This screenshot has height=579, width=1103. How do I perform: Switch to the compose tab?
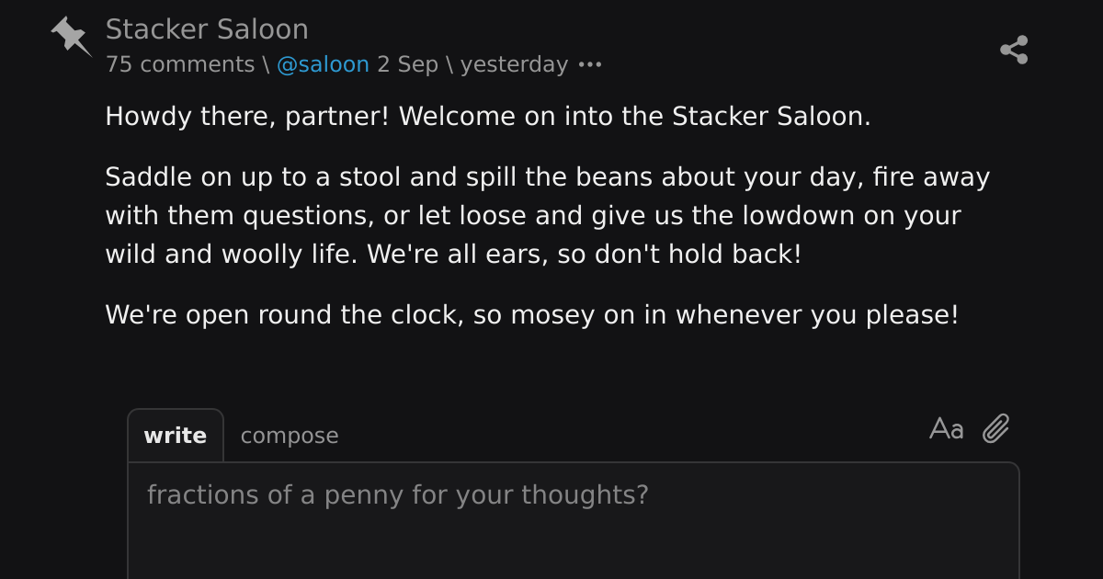coord(290,436)
